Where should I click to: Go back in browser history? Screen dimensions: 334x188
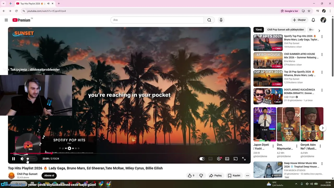pos(4,11)
